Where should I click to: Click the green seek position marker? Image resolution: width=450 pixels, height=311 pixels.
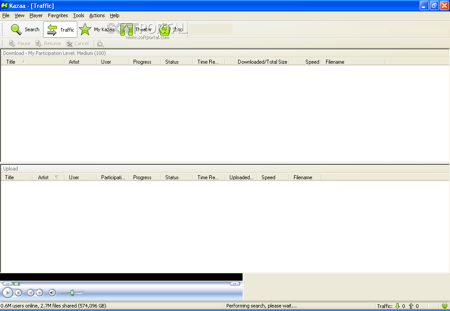click(x=17, y=284)
